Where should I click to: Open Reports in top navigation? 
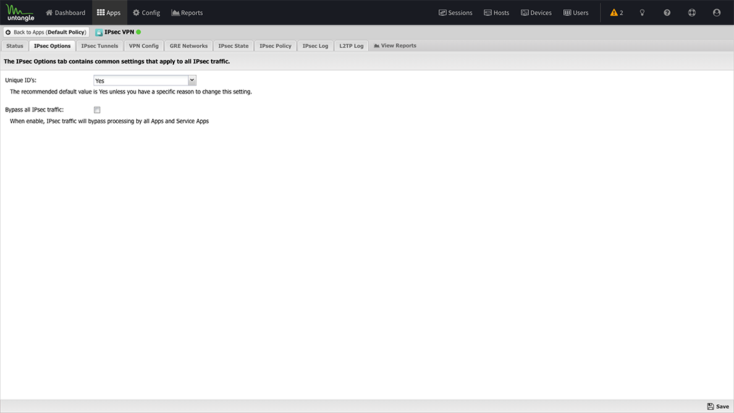[x=187, y=13]
